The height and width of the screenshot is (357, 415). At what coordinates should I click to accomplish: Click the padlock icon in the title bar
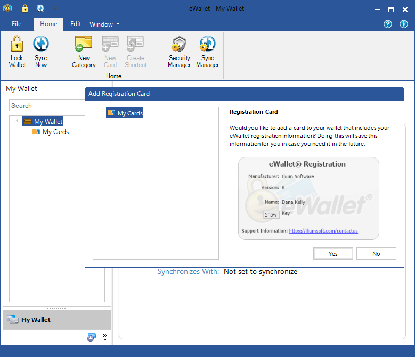pyautogui.click(x=25, y=9)
